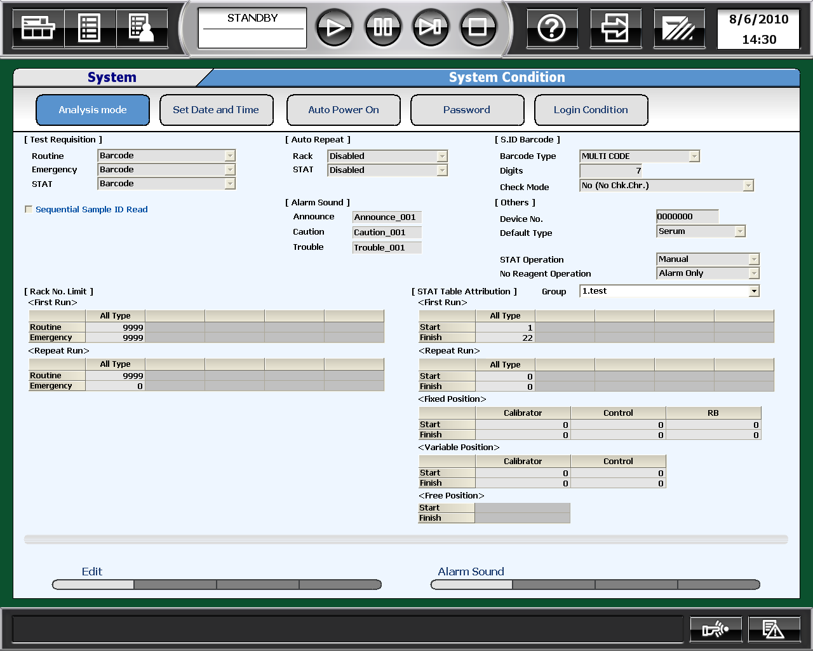Open the alarm log warning icon
This screenshot has width=813, height=651.
coord(773,629)
